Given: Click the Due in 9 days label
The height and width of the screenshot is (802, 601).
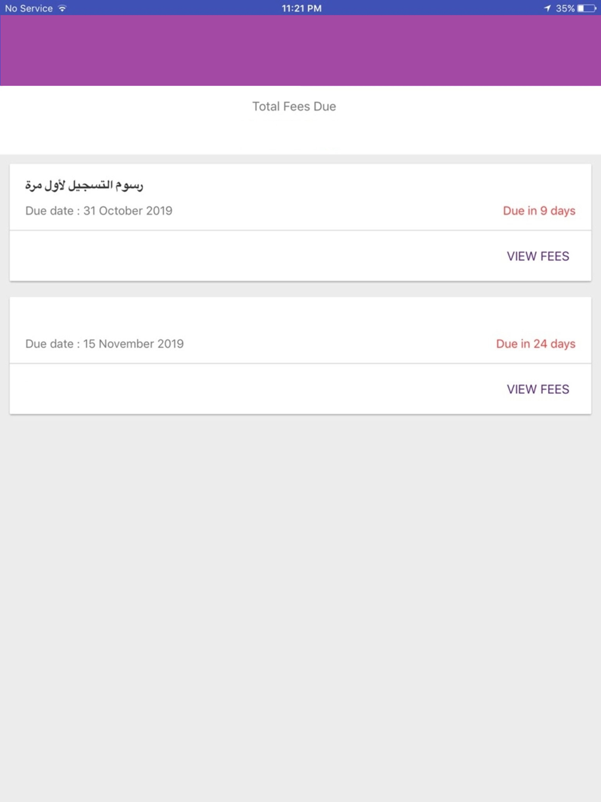Looking at the screenshot, I should pyautogui.click(x=539, y=210).
